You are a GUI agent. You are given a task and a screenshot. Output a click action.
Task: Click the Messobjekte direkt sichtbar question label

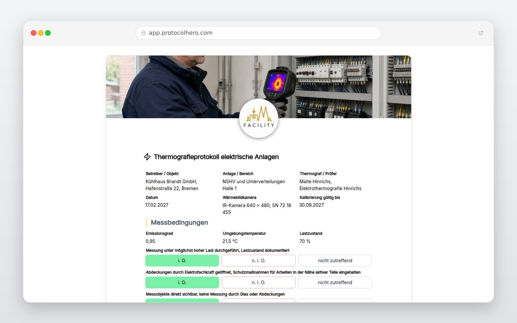point(215,294)
